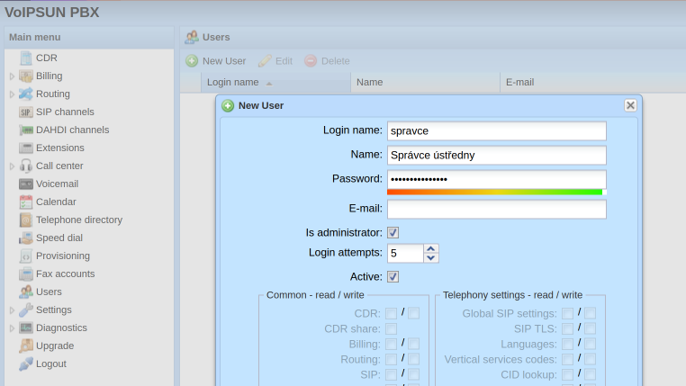Screen dimensions: 686x386
Task: Click the Telephone directory book icon
Action: tap(26, 220)
